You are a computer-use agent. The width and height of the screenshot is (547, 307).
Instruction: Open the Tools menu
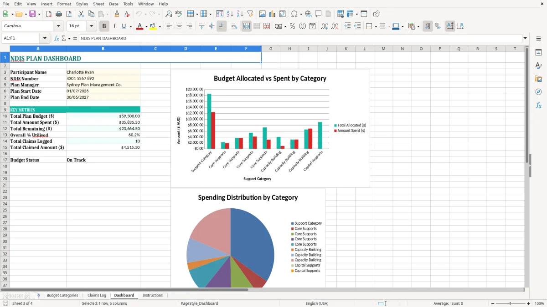[x=128, y=4]
